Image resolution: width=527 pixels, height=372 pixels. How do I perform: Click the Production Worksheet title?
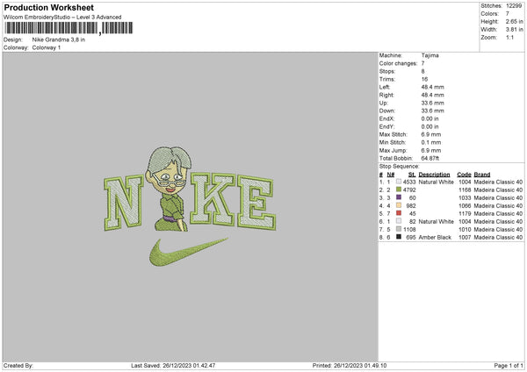[48, 7]
